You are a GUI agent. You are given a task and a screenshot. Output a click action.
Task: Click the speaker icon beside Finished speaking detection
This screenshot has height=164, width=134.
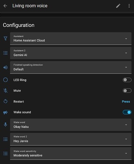click(x=6, y=68)
